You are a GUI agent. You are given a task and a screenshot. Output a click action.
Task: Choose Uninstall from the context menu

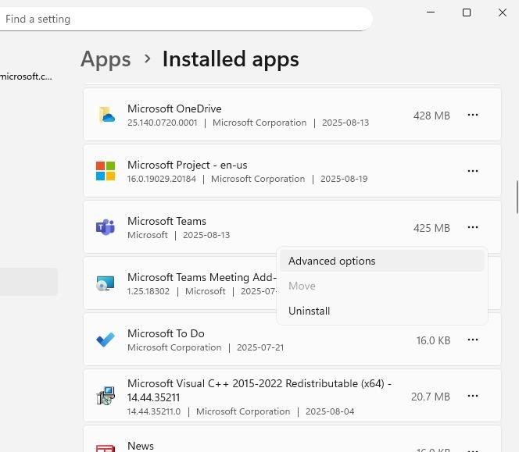[382, 311]
